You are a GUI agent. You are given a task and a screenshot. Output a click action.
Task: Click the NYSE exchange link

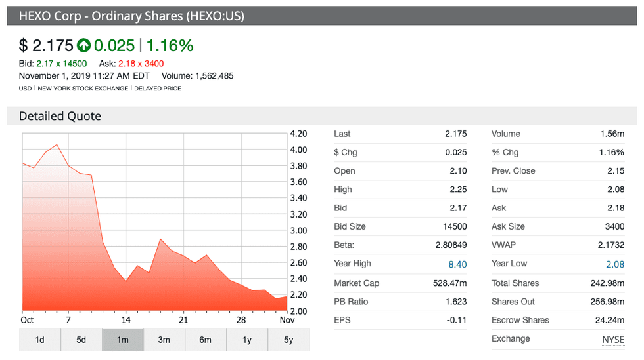tap(613, 339)
